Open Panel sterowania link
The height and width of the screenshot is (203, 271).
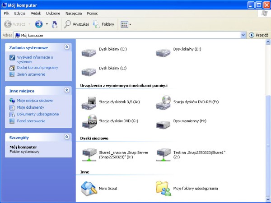click(31, 121)
